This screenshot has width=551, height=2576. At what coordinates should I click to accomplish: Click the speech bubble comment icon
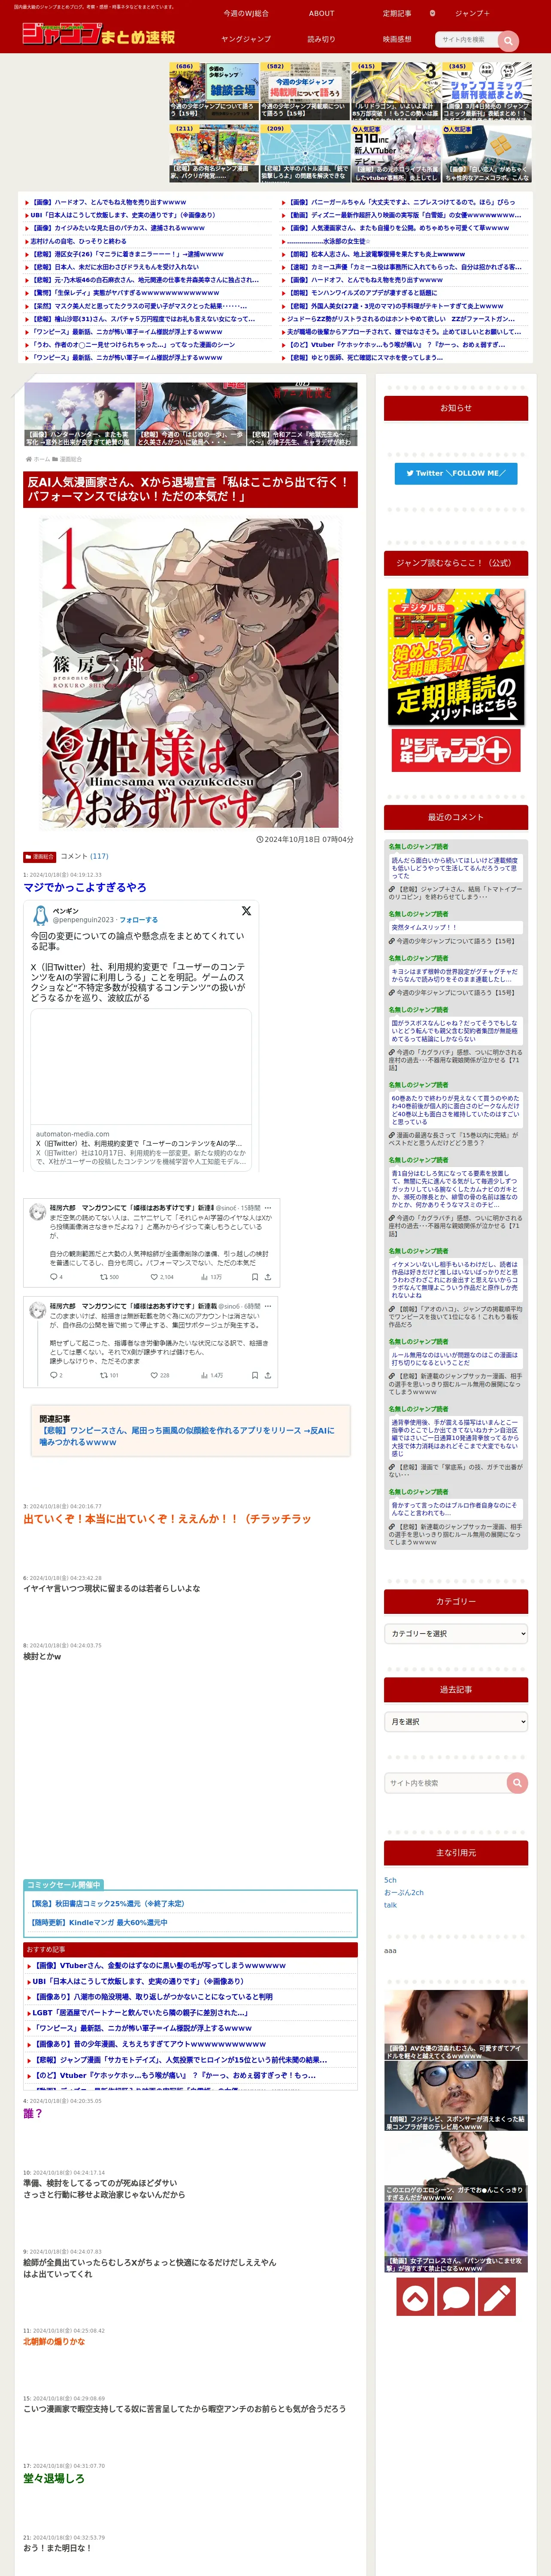point(456,2298)
